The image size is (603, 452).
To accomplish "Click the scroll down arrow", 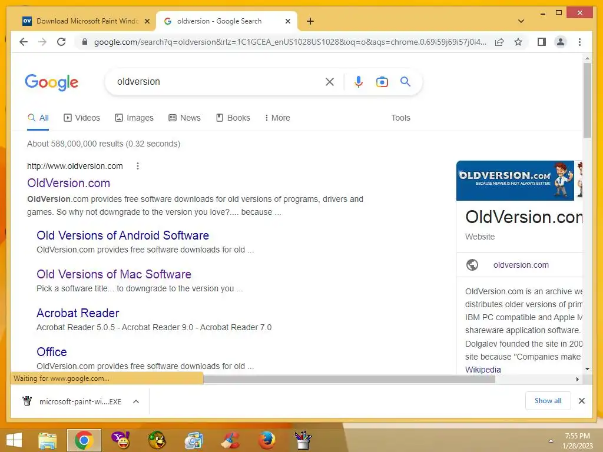I will point(587,369).
